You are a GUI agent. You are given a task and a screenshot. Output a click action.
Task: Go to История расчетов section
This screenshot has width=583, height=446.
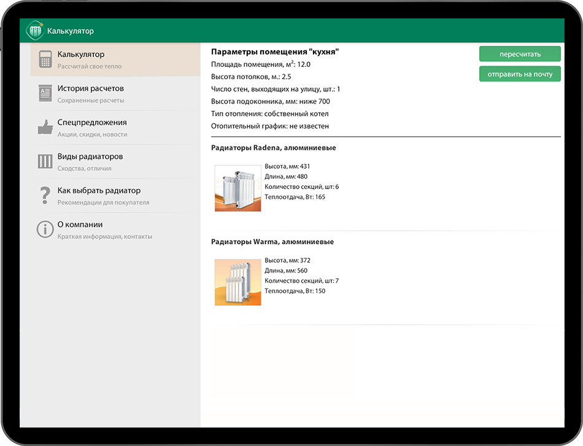point(115,94)
